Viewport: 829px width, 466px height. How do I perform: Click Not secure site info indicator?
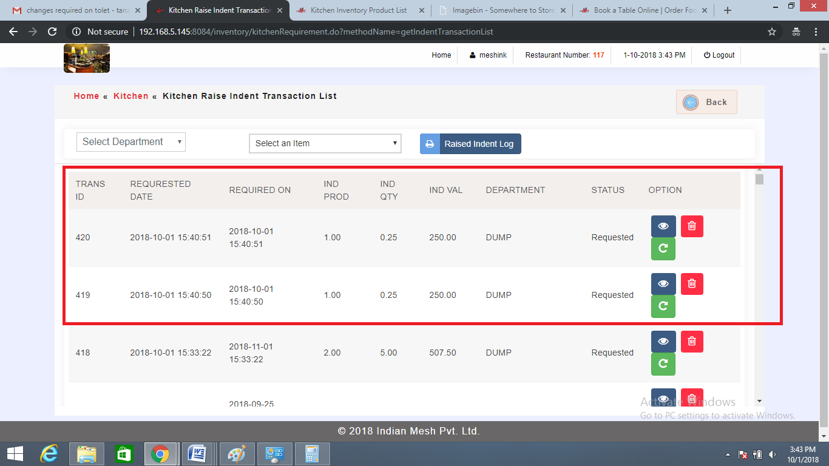[100, 32]
